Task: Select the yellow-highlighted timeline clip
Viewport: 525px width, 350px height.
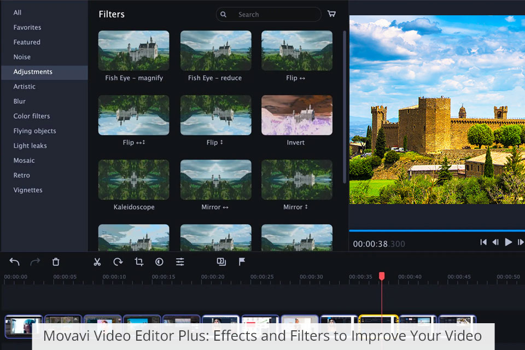Action: coord(378,319)
